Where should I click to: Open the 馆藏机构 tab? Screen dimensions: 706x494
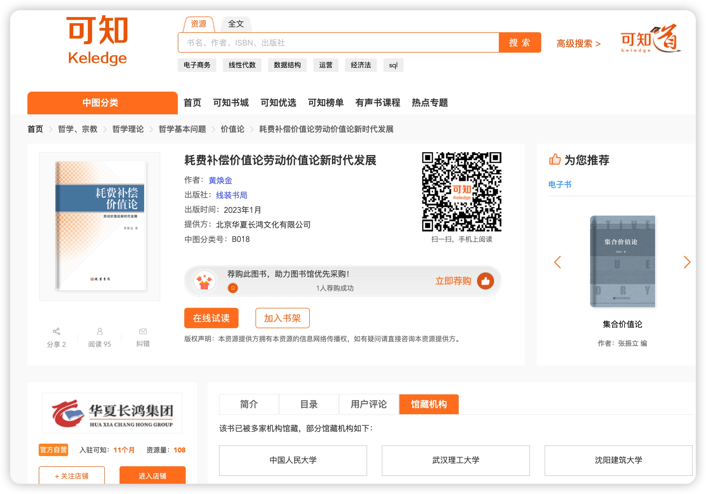pos(429,404)
